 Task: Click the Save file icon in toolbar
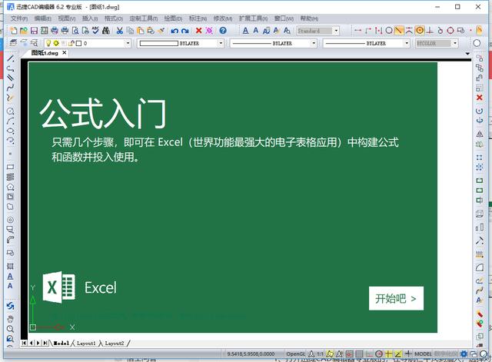[x=35, y=31]
